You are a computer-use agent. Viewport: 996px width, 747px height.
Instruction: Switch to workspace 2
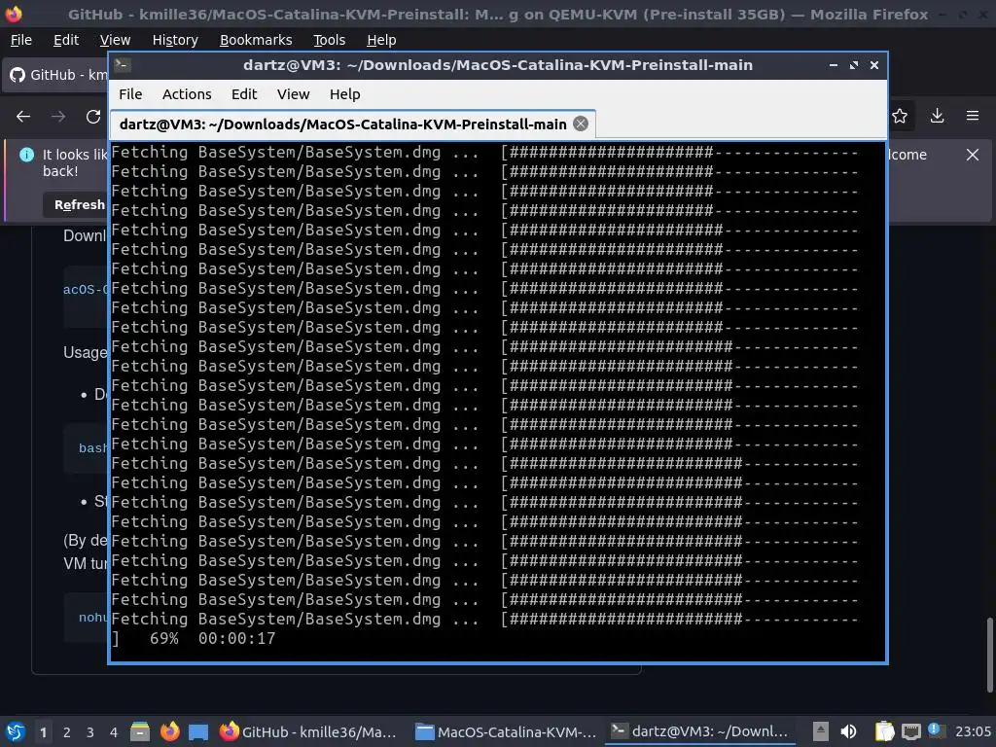[67, 732]
